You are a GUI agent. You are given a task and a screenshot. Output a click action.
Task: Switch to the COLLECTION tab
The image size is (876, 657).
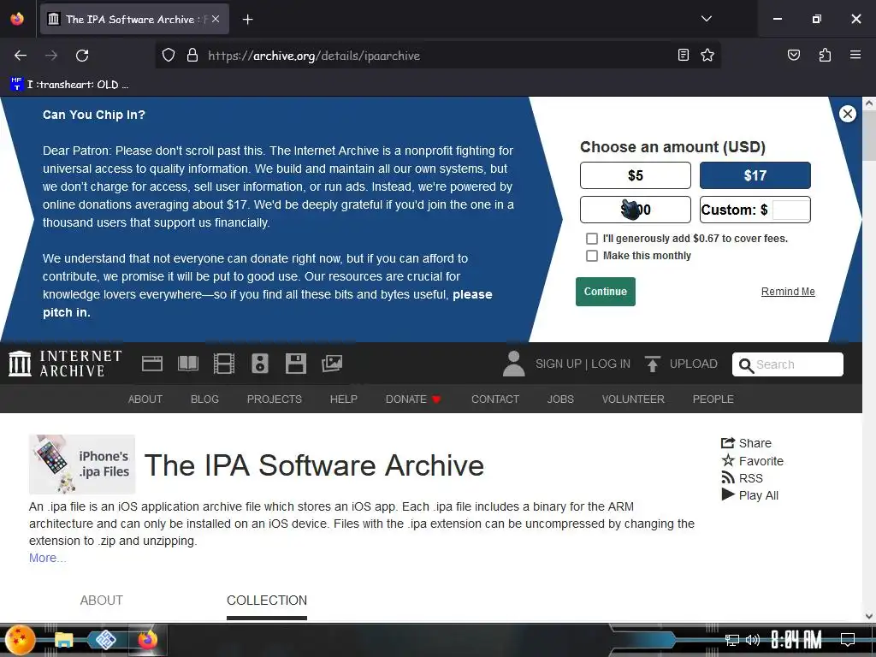267,601
